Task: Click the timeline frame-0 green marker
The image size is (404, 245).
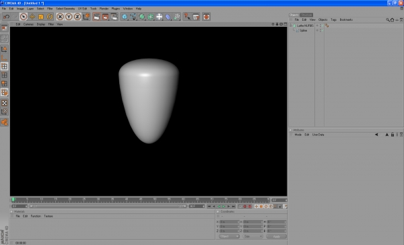Action: coord(13,199)
